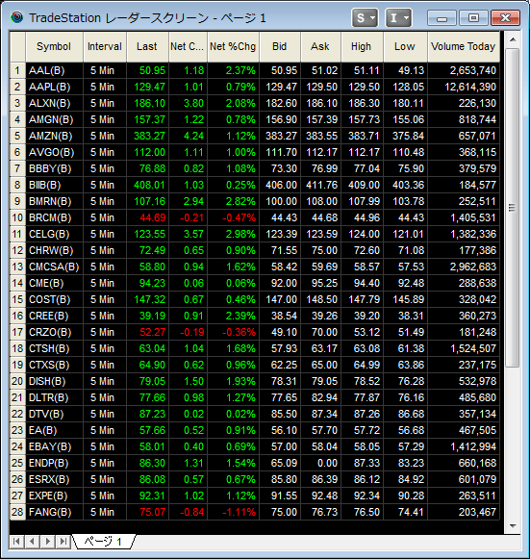Select the ALXN(B) symbol cell
This screenshot has height=559, width=530.
click(x=54, y=103)
